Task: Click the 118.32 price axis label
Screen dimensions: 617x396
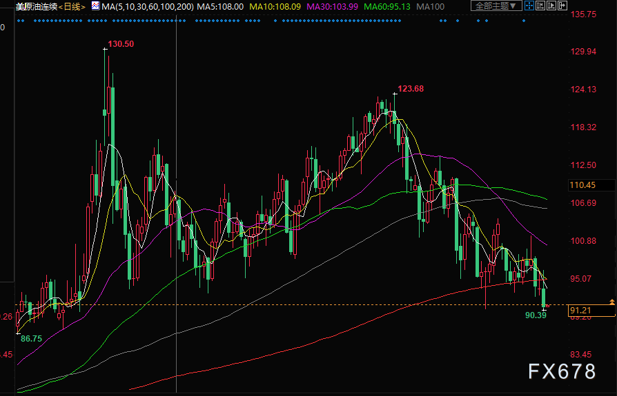Action: (x=584, y=127)
